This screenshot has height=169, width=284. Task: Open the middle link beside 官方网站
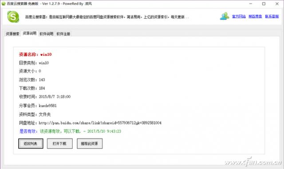point(255,16)
